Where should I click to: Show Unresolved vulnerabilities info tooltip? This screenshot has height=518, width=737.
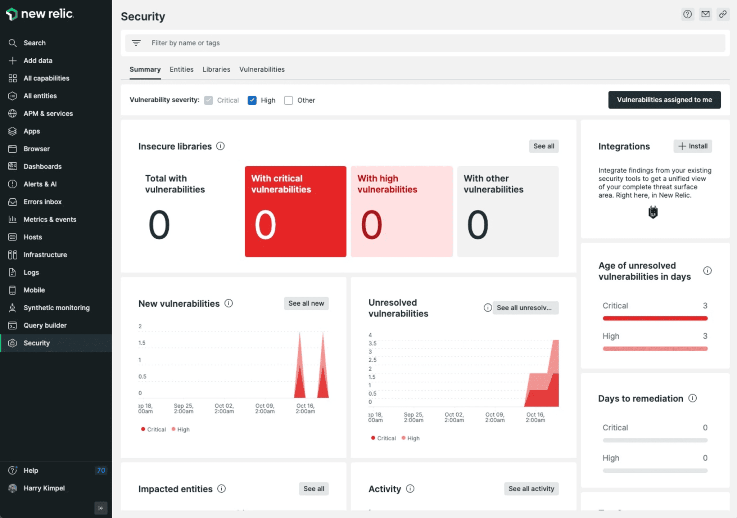click(x=487, y=307)
